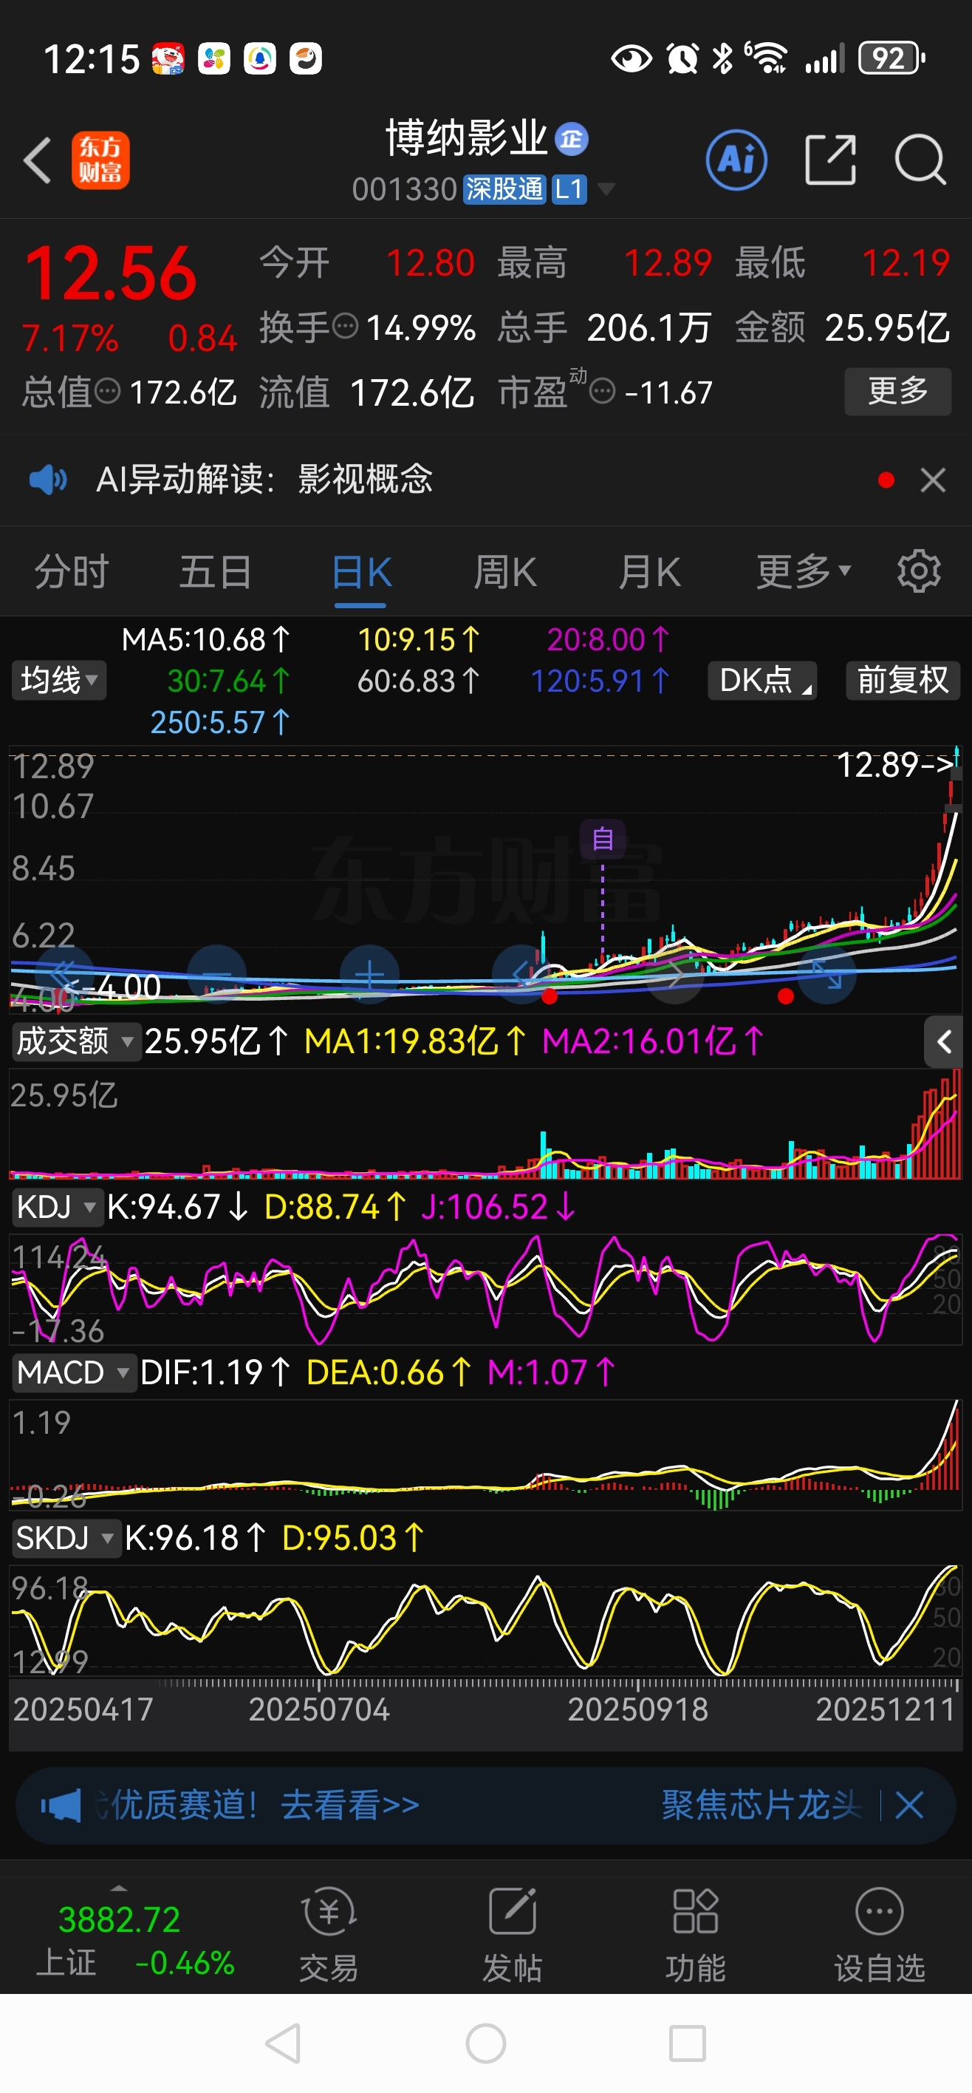Screen dimensions: 972x2093
Task: Switch to 分时 tab
Action: 72,572
